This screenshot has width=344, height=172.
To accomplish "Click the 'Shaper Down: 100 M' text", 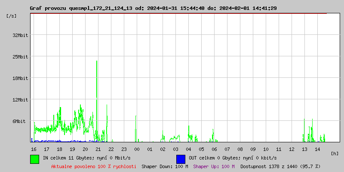I will click(165, 166).
